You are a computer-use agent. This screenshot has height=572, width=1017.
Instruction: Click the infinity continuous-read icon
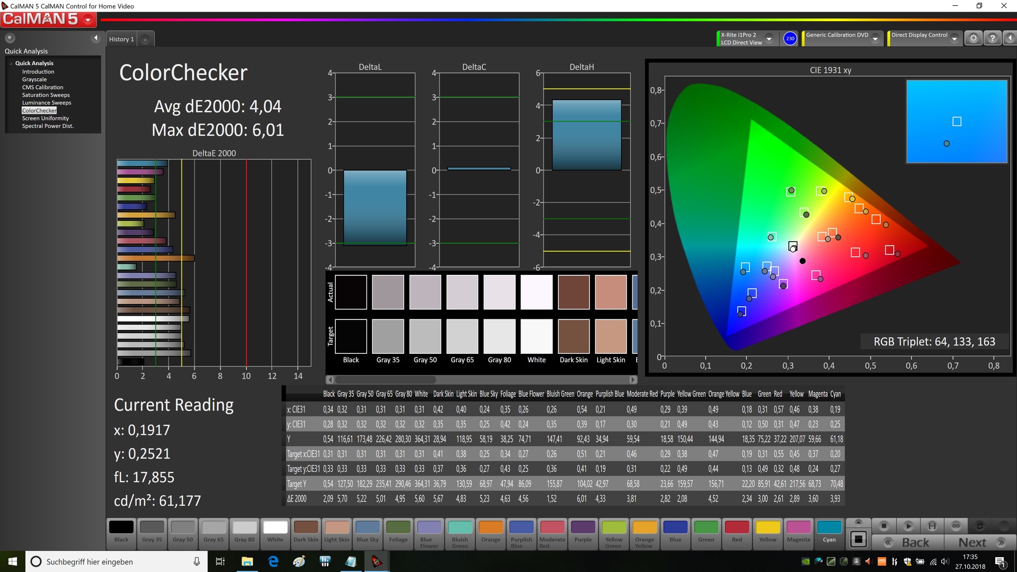[x=956, y=526]
